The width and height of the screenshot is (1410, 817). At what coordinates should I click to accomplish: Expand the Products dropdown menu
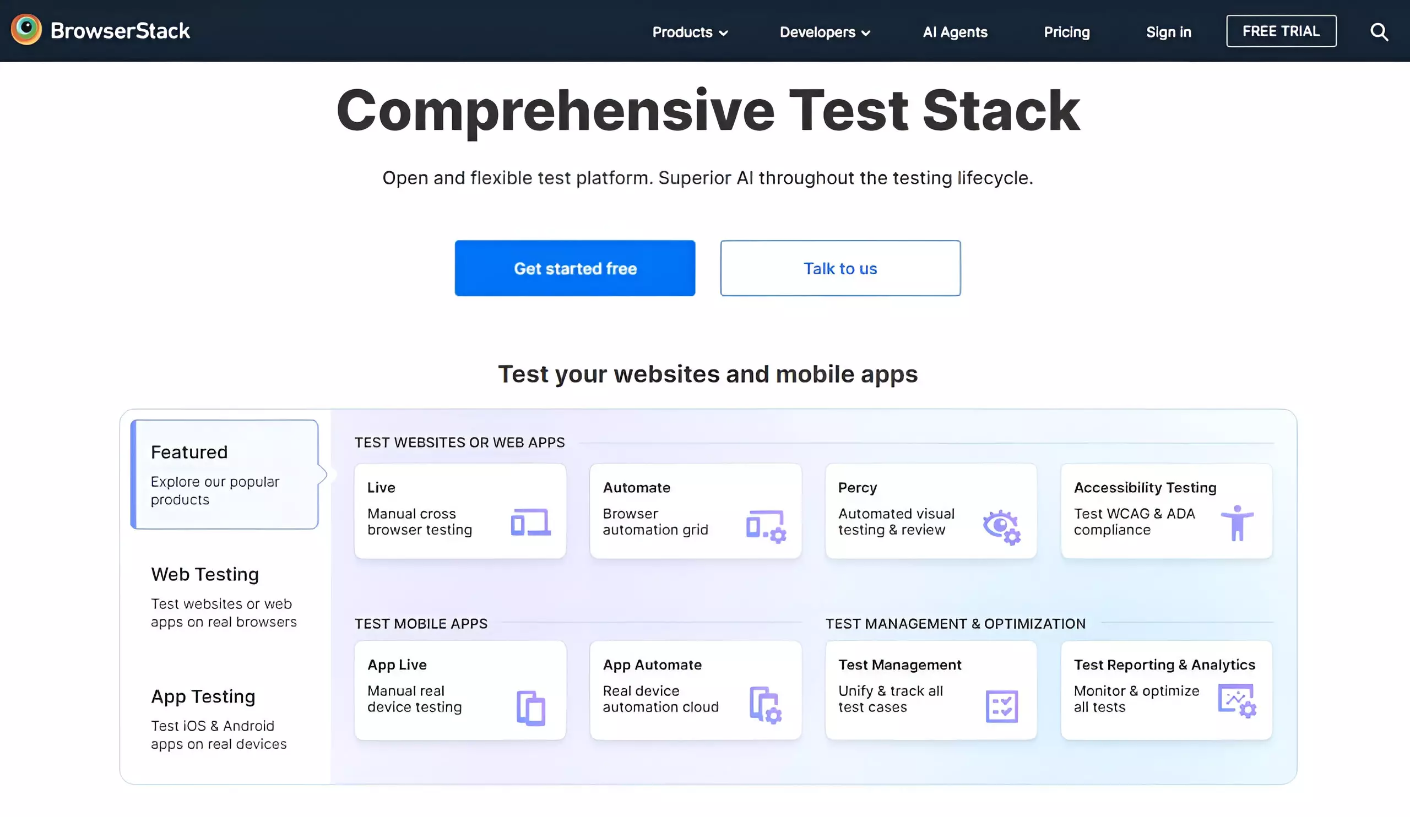tap(690, 32)
